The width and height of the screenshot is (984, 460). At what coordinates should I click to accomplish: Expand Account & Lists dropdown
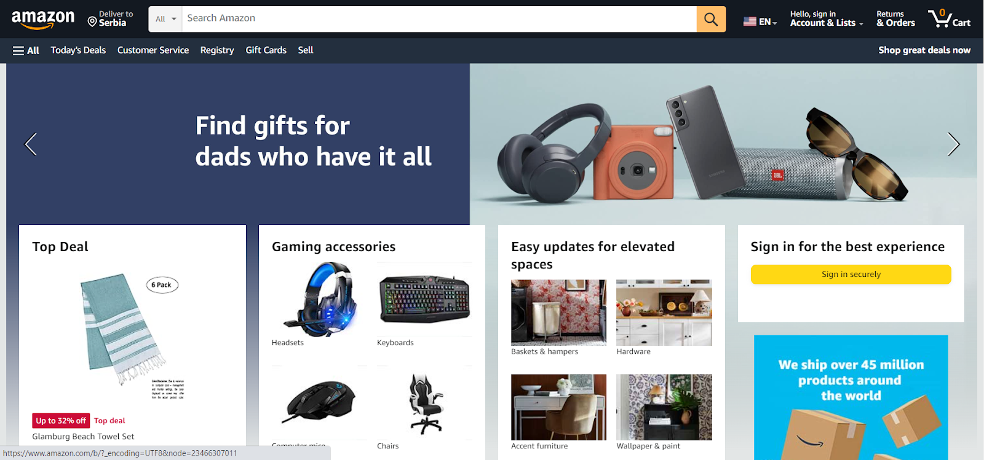tap(827, 19)
